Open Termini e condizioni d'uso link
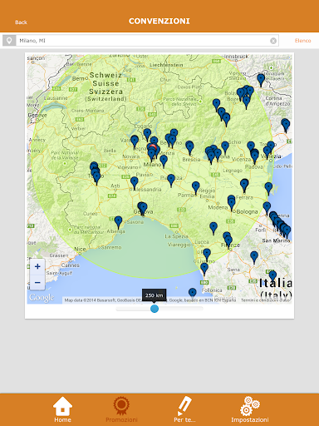Image resolution: width=319 pixels, height=426 pixels. click(265, 300)
